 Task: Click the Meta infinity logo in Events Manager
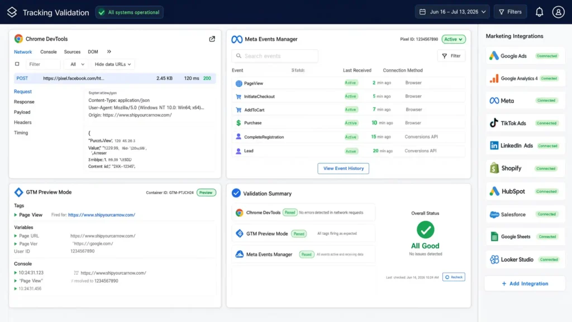(237, 39)
